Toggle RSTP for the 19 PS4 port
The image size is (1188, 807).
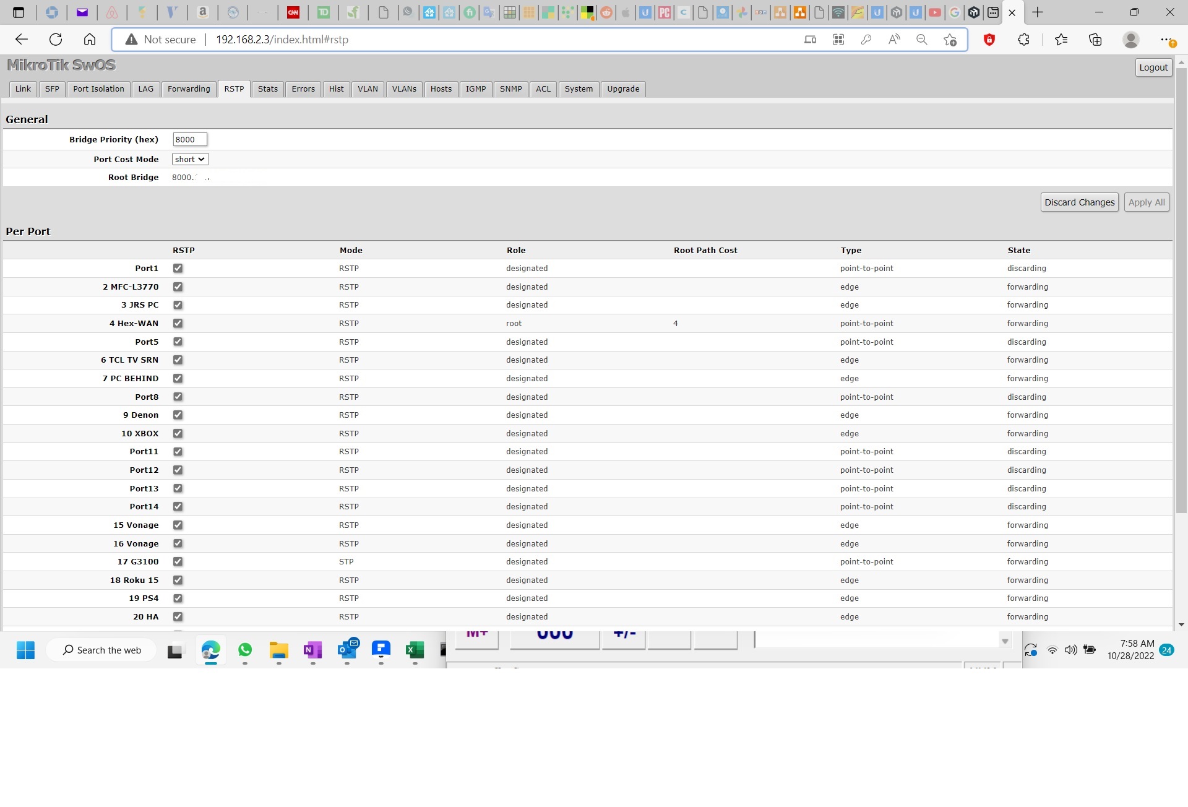pyautogui.click(x=178, y=598)
